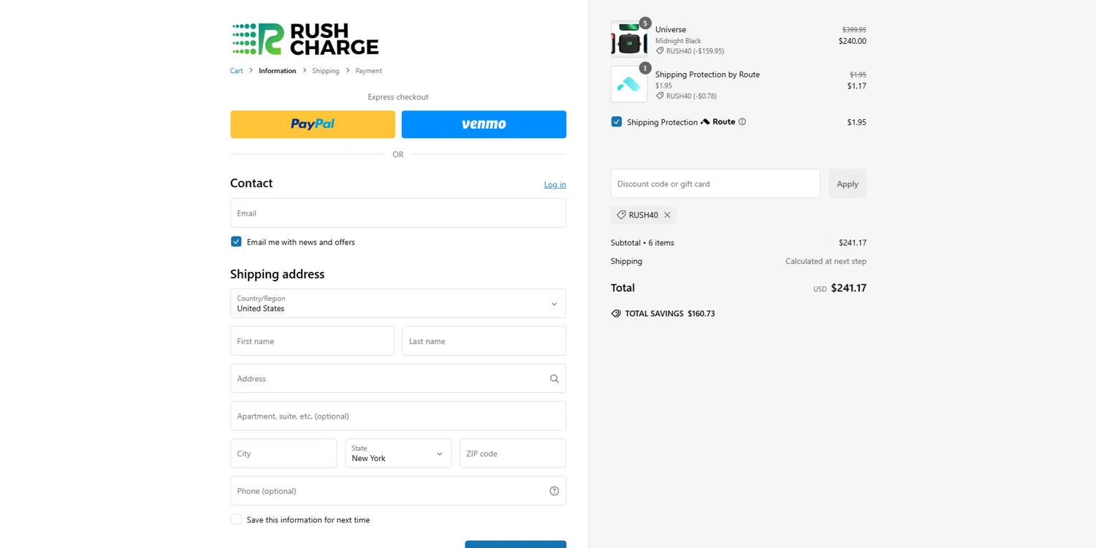Click the address search magnifier icon
1096x548 pixels.
pos(554,378)
